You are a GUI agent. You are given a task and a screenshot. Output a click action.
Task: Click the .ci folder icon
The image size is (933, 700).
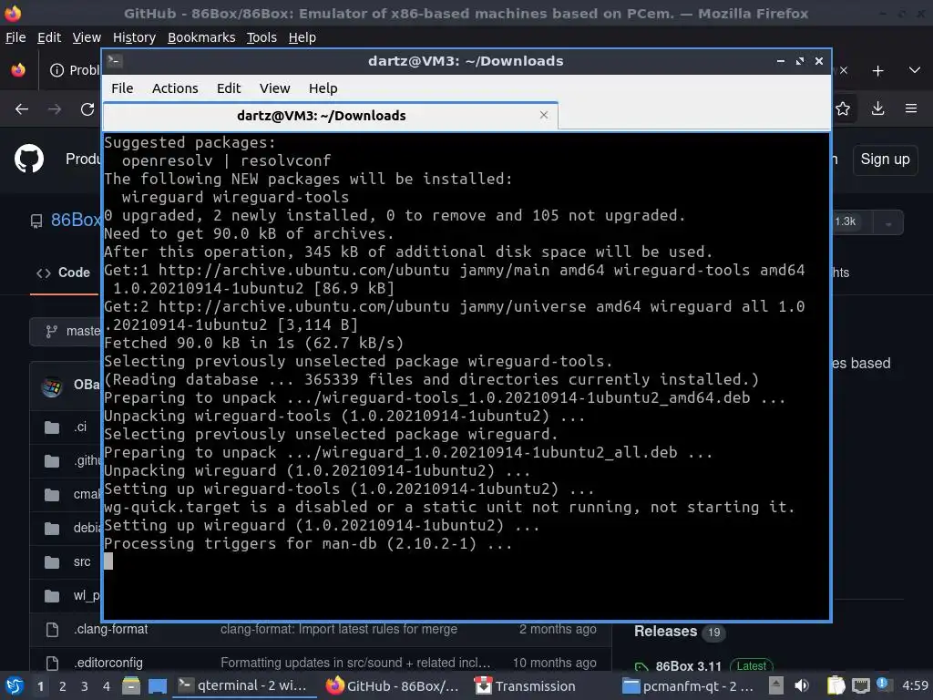pos(52,427)
